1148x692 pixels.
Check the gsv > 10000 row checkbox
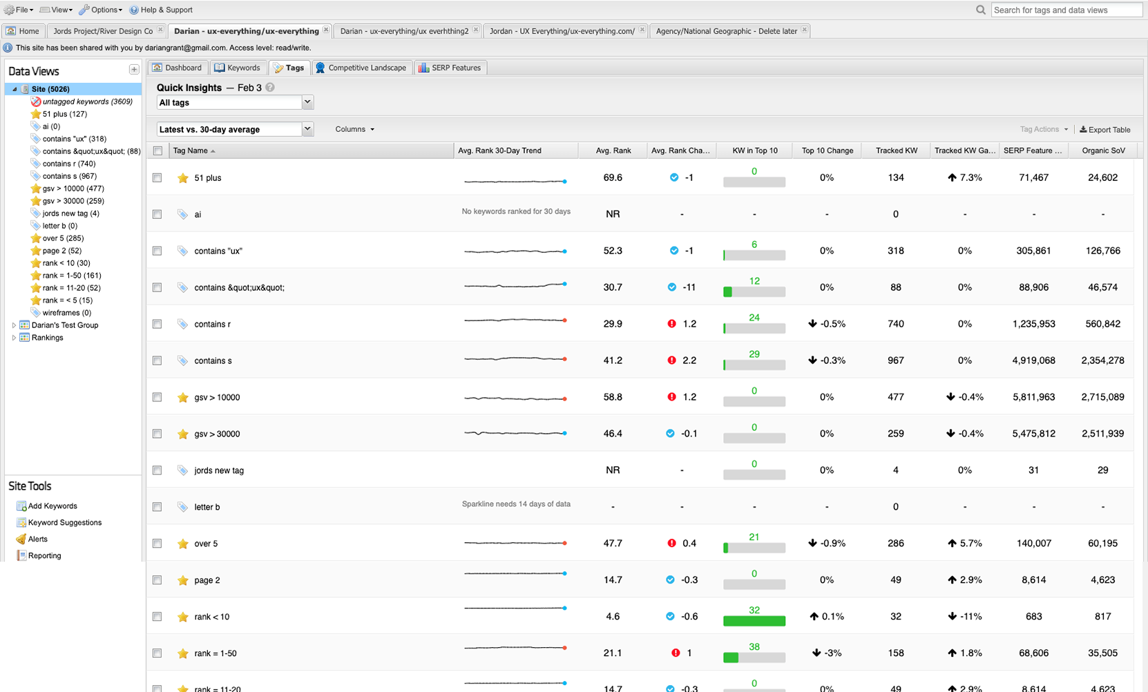pyautogui.click(x=157, y=398)
